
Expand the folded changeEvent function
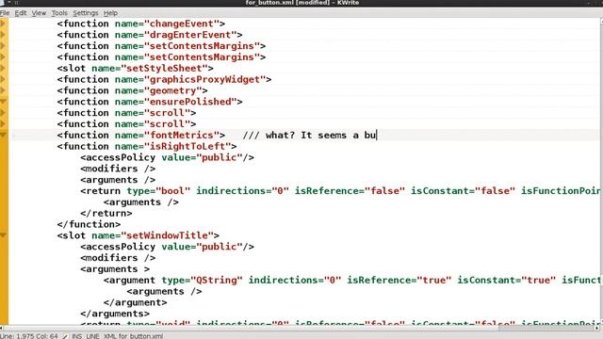coord(3,24)
